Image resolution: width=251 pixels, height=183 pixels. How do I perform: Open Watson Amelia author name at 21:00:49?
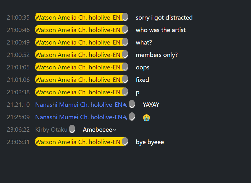pos(78,42)
